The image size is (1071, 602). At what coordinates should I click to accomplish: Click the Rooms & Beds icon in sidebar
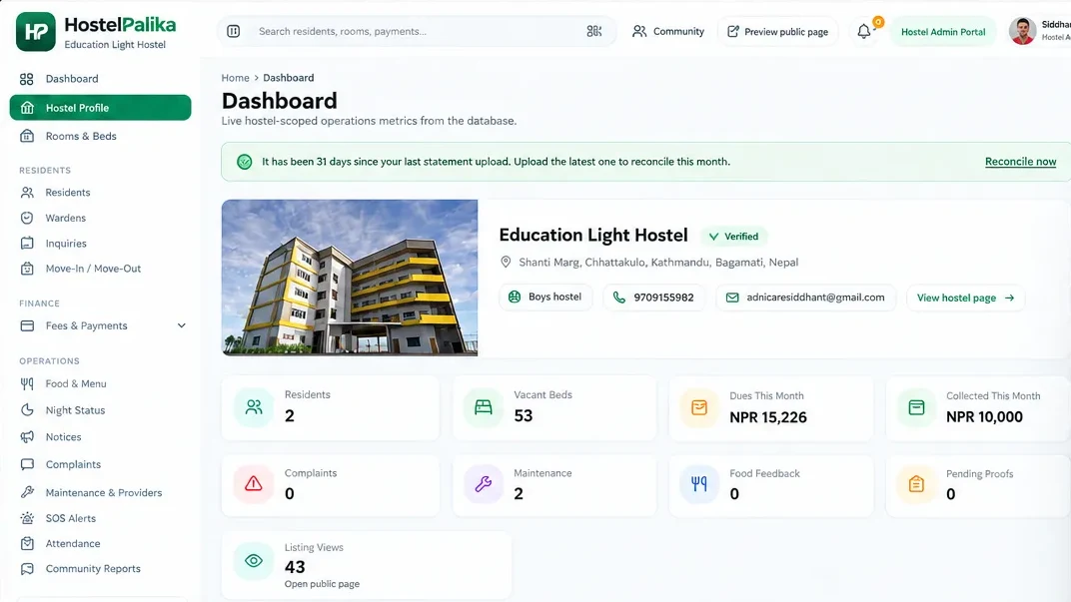pyautogui.click(x=27, y=136)
